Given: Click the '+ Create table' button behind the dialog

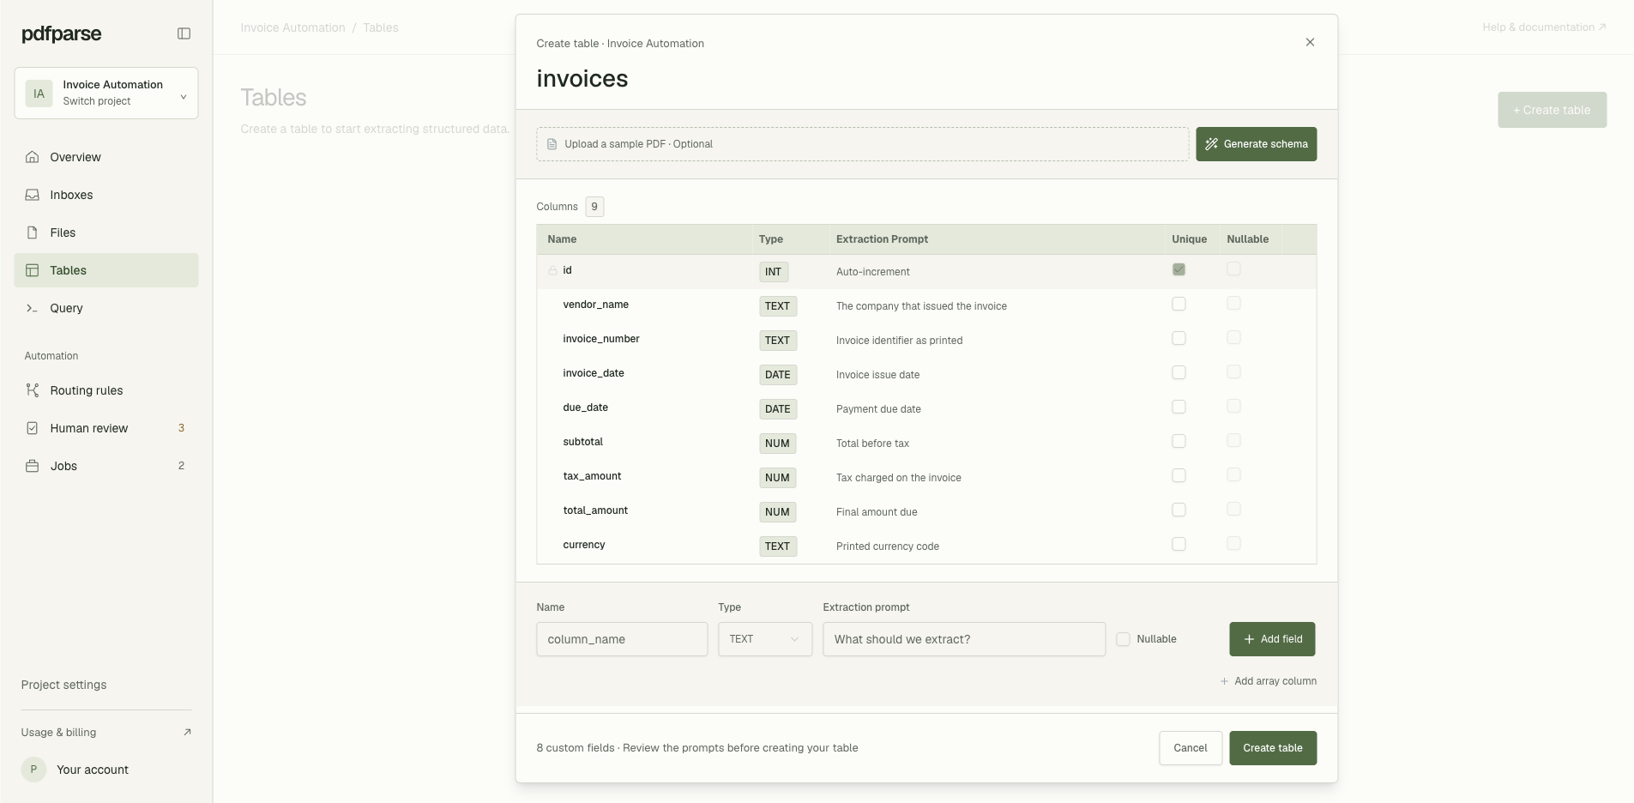Looking at the screenshot, I should point(1553,110).
